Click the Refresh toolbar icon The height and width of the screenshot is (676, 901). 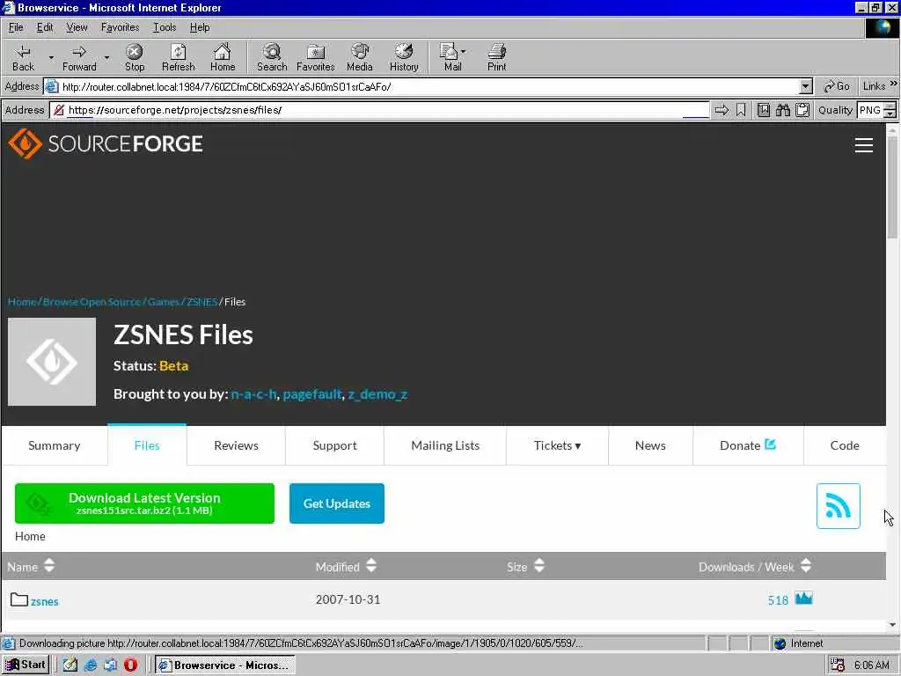point(178,57)
